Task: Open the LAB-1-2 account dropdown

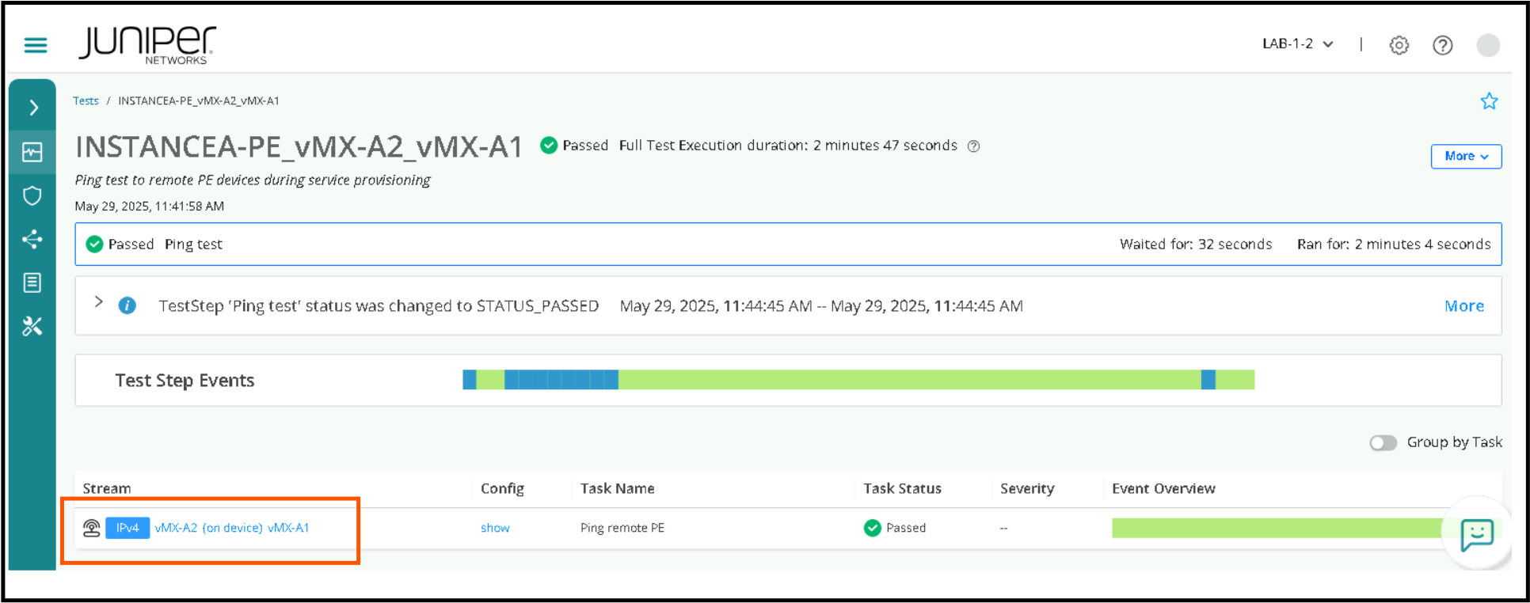Action: point(1297,44)
